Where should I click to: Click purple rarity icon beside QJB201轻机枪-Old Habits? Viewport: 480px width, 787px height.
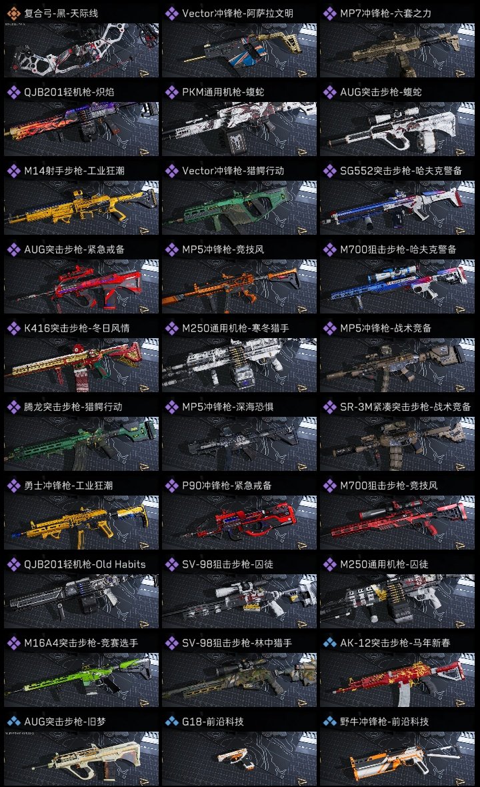[x=13, y=564]
